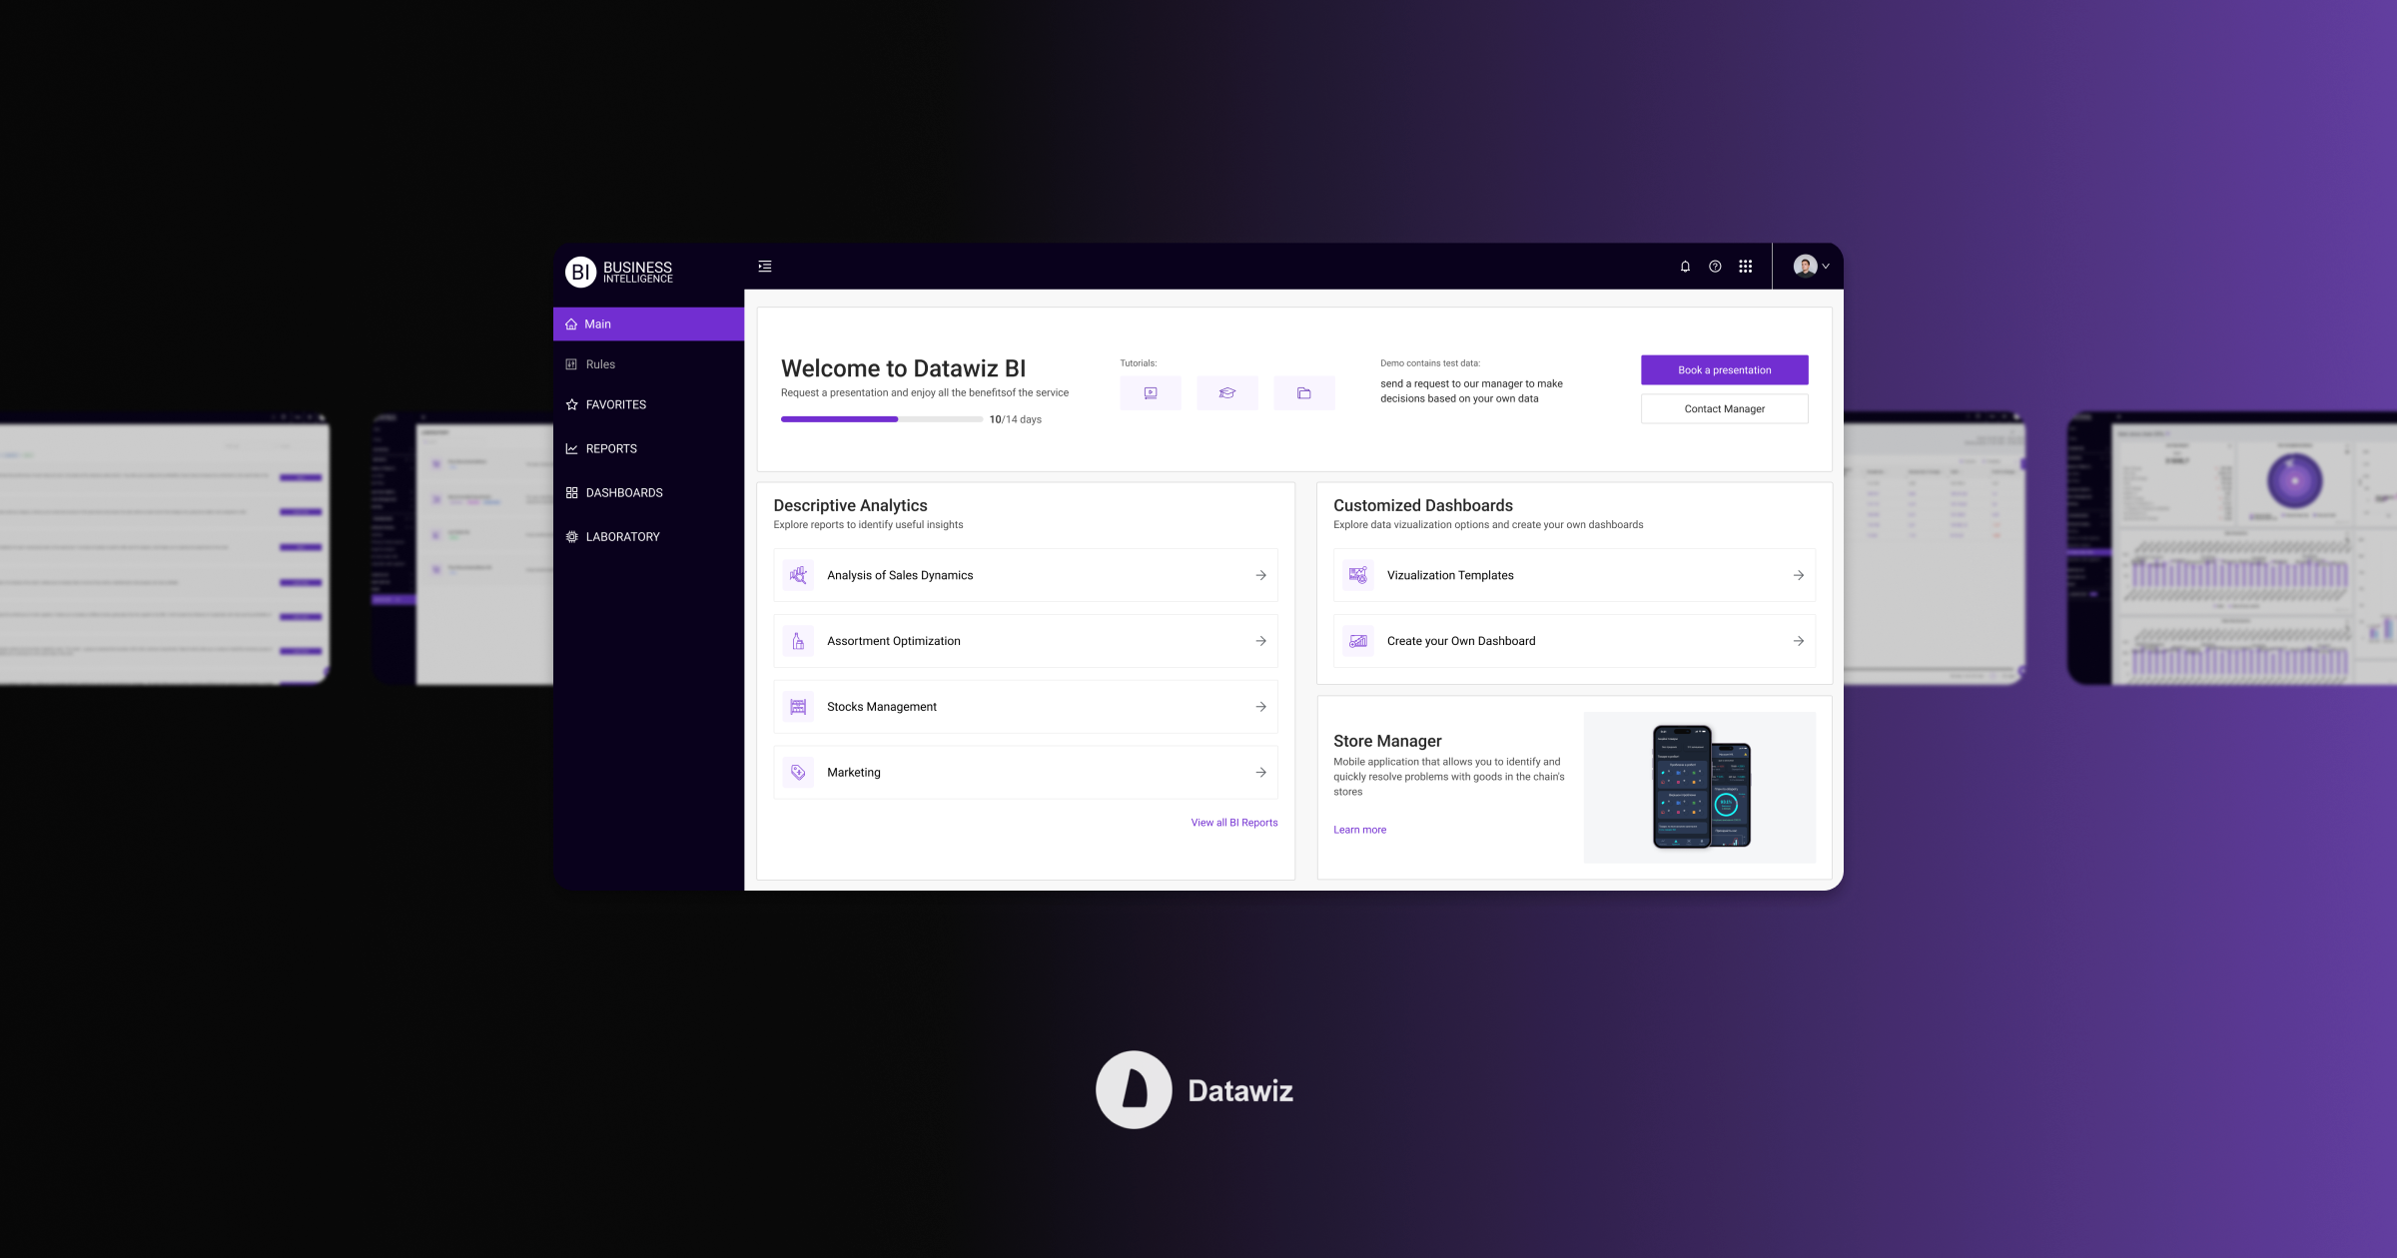
Task: Click the grid apps icon in top bar
Action: (x=1746, y=267)
